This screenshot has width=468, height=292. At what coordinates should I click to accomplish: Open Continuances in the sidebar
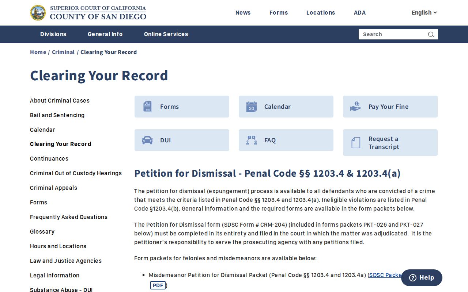point(49,159)
